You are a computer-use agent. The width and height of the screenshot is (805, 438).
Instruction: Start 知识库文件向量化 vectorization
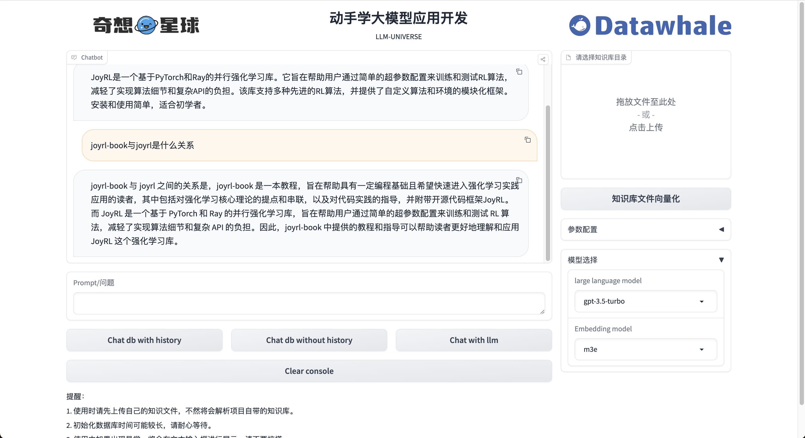(646, 199)
